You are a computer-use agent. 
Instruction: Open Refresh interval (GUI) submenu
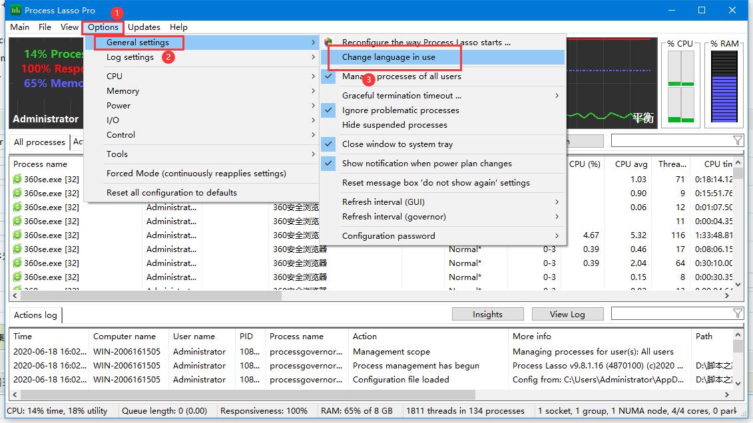[x=443, y=202]
